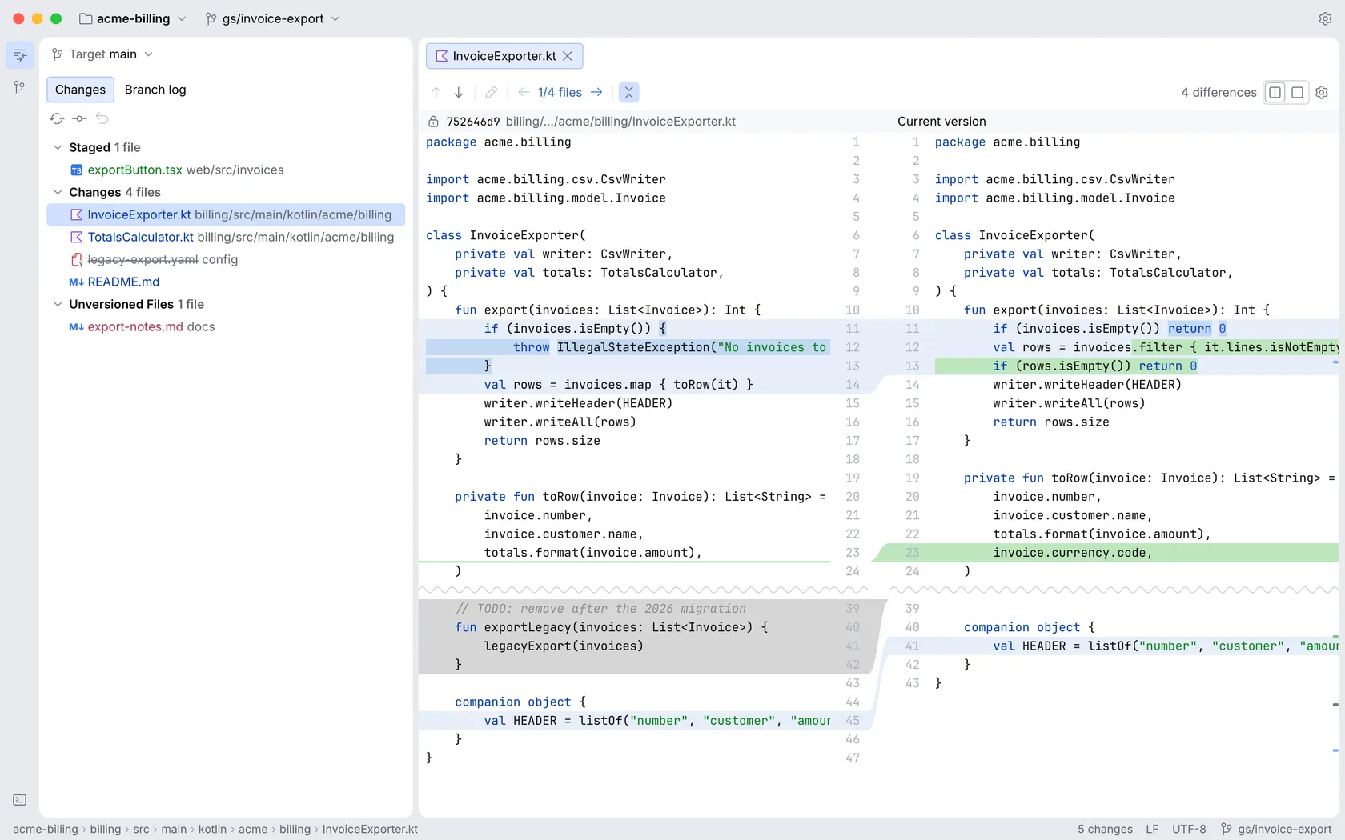Click the kotlin breadcrumb segment
Image resolution: width=1345 pixels, height=840 pixels.
click(212, 829)
